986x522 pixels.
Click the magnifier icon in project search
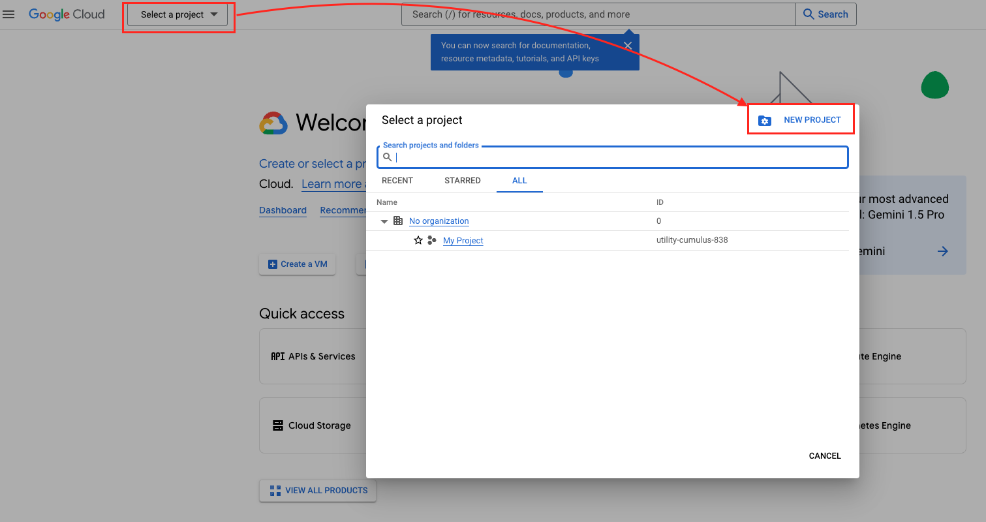(388, 157)
